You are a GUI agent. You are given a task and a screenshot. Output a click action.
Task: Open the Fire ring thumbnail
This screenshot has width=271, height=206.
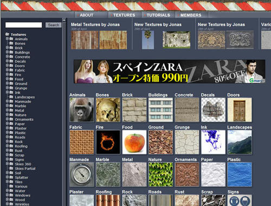pyautogui.click(x=108, y=142)
